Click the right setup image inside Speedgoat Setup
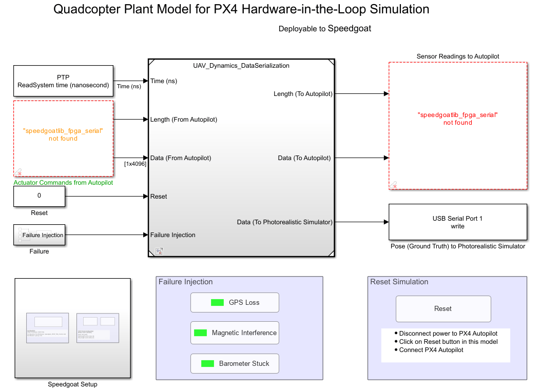The height and width of the screenshot is (390, 540). (x=97, y=327)
